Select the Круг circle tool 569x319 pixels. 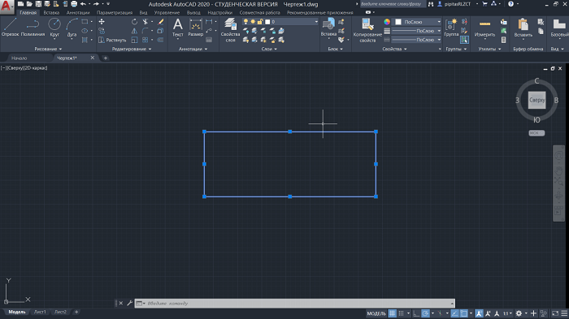click(54, 28)
